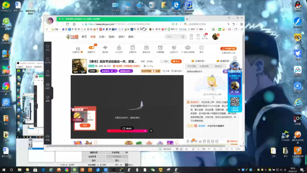Click 插件 button in the OBS window
307x173 pixels.
[x=94, y=160]
